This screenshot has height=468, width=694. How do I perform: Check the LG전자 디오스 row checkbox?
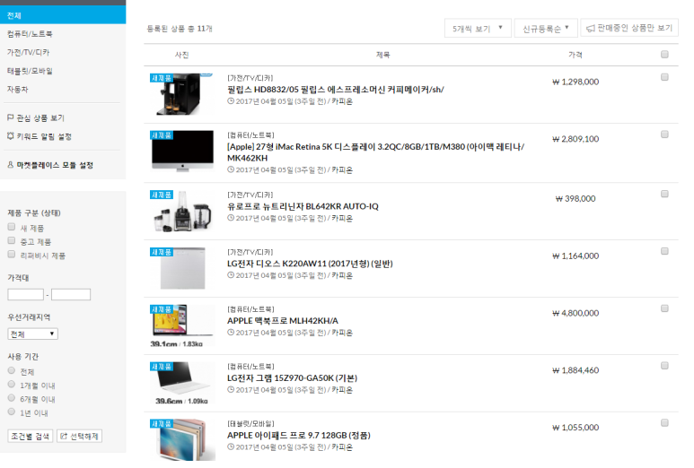pos(664,251)
